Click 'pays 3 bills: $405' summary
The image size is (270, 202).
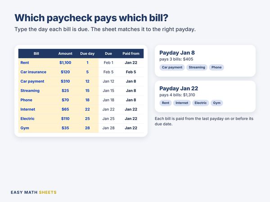coord(176,59)
